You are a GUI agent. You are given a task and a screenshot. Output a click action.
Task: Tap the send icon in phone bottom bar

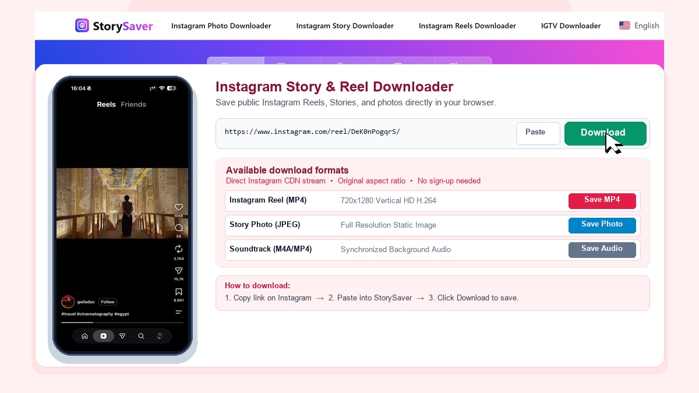point(122,336)
